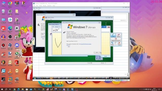Click the Spider Solitaire stock card pile

point(99,58)
